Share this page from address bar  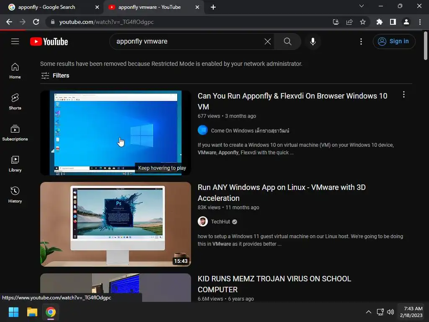pos(349,22)
